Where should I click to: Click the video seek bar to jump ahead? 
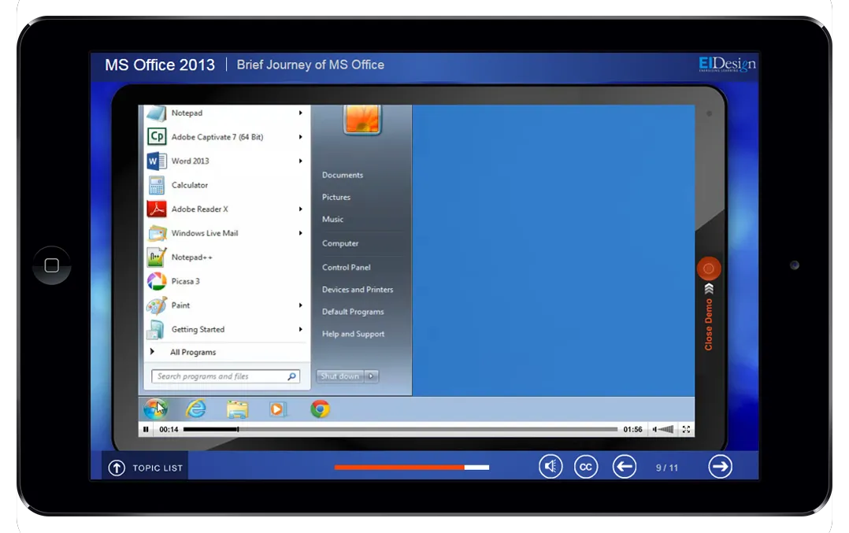394,429
